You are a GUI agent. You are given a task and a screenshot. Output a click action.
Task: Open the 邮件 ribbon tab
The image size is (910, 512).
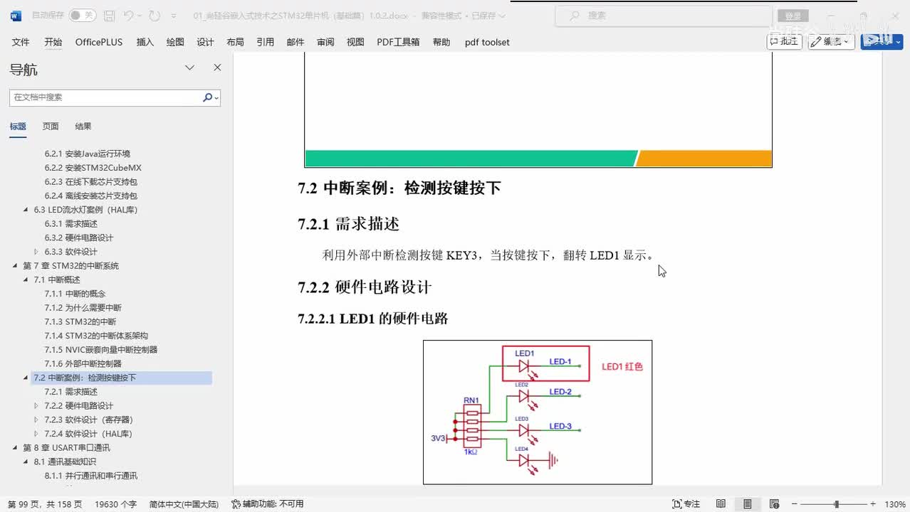point(296,42)
